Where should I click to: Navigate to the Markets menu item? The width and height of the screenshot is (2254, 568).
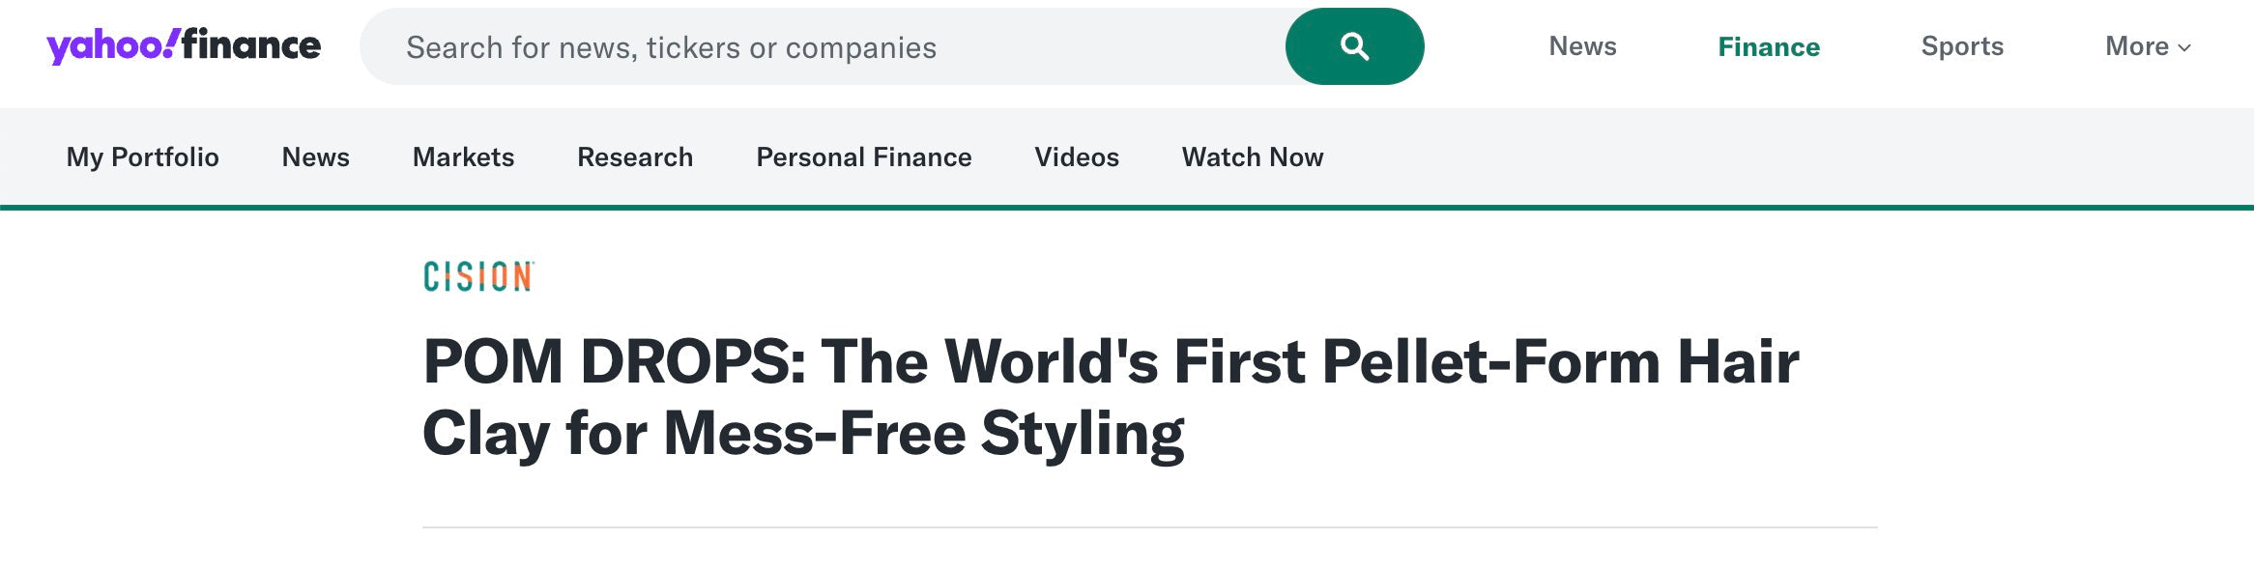point(463,156)
